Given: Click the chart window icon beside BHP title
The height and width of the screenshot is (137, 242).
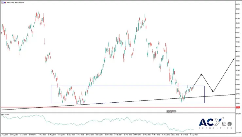Looking at the screenshot, I should (x=2, y=3).
